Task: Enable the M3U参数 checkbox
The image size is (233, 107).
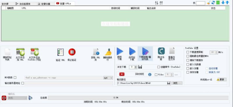Action: (x=15, y=78)
